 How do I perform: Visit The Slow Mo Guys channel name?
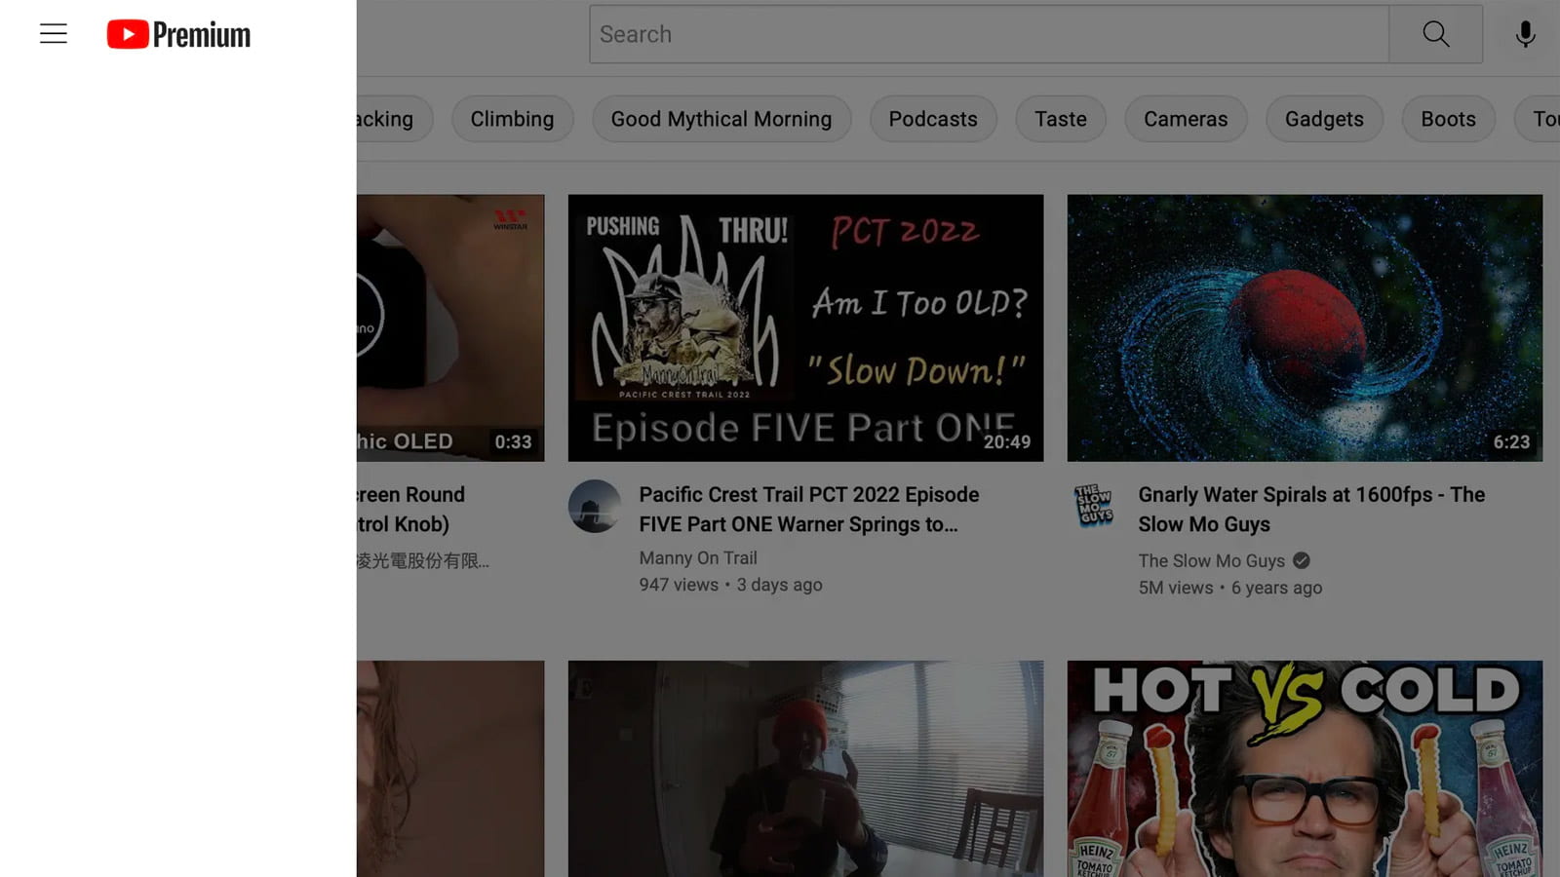click(1211, 560)
